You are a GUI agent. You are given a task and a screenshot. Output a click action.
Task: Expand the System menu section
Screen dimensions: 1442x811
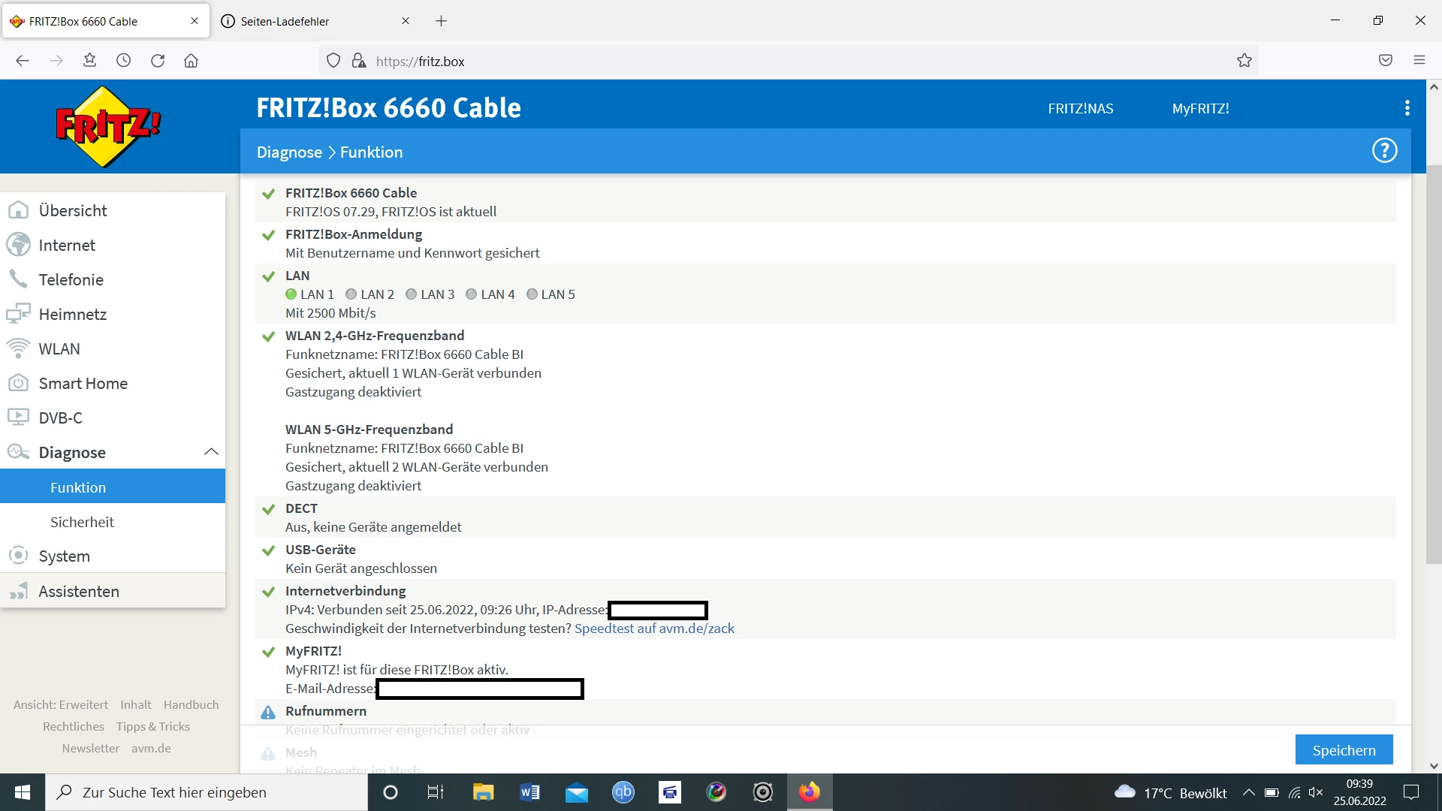[64, 556]
